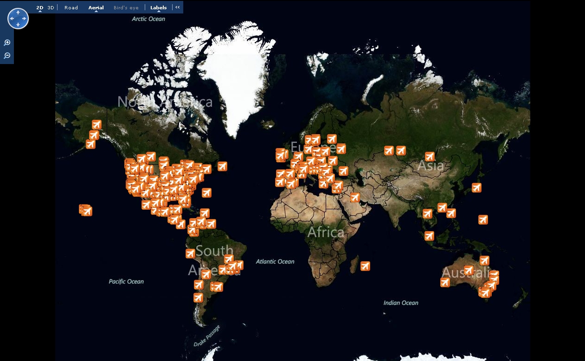Click the airplane pushpin in southern South America
The width and height of the screenshot is (585, 361).
pos(198,297)
